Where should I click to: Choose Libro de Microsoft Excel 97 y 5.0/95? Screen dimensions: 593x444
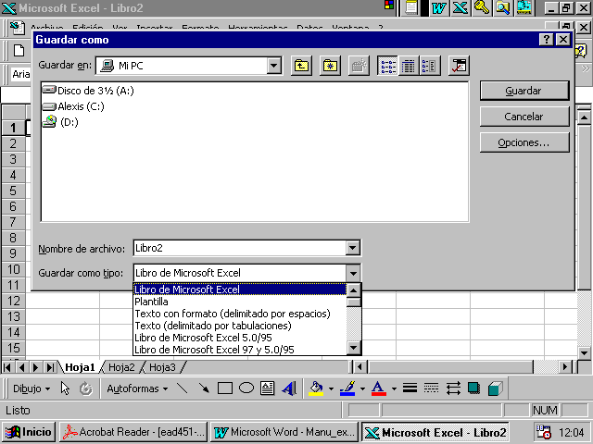point(240,350)
